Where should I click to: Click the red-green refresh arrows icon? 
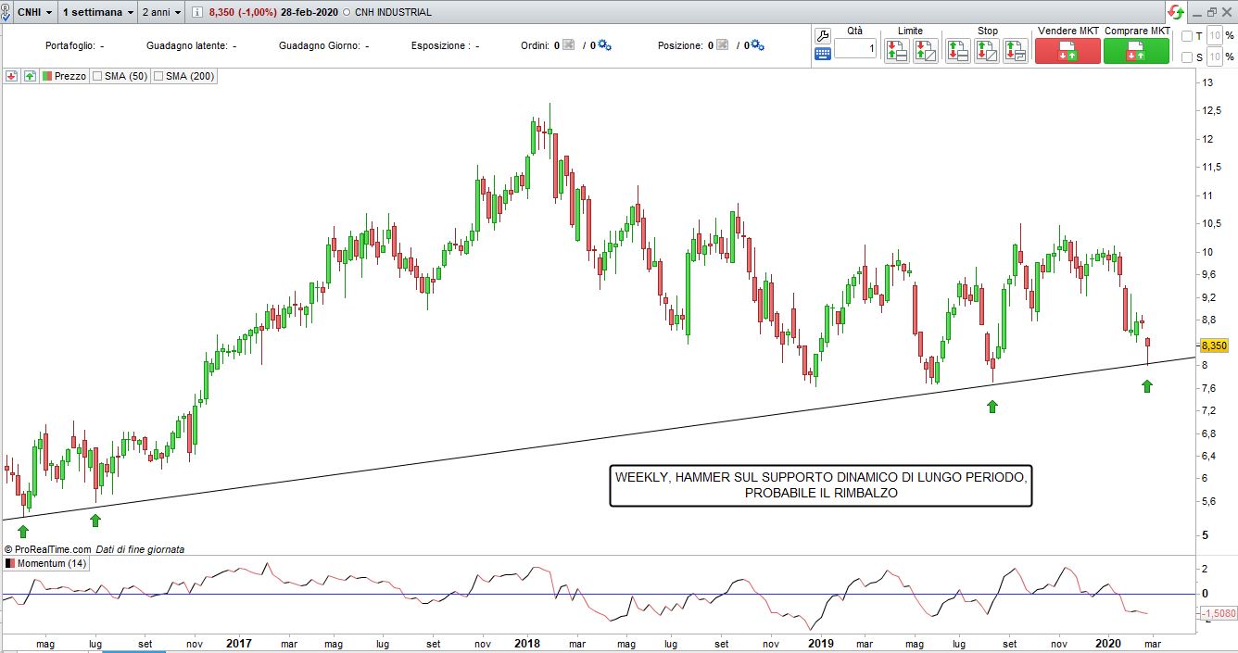(x=1175, y=12)
